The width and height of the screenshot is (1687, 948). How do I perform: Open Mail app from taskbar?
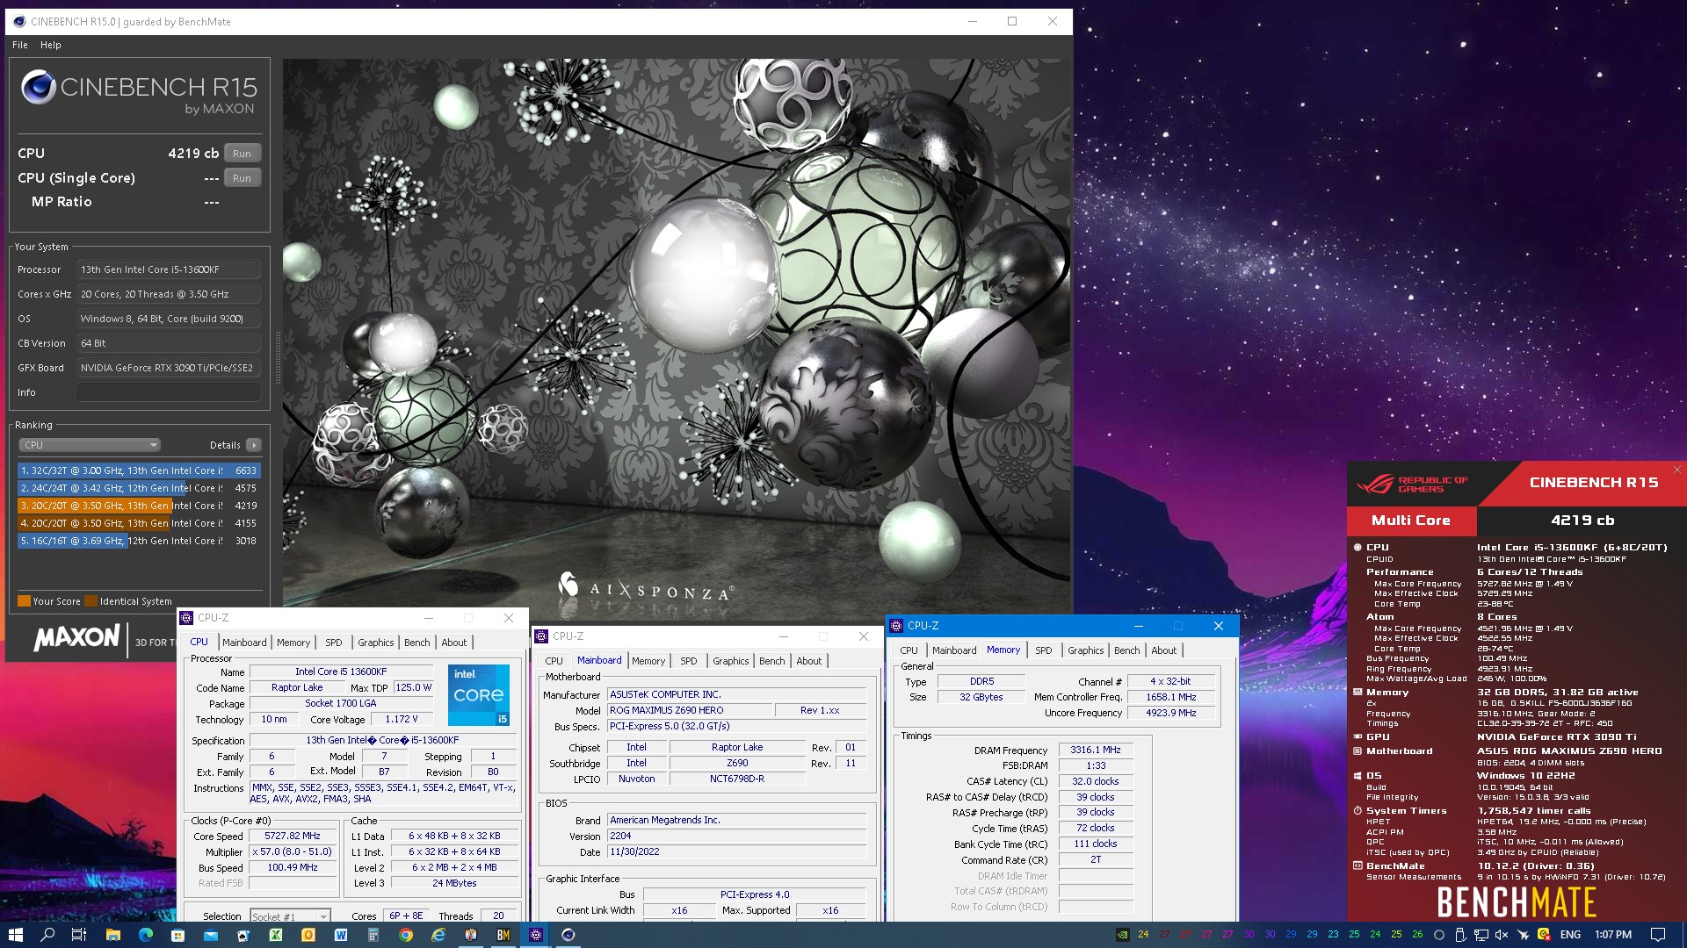[211, 935]
